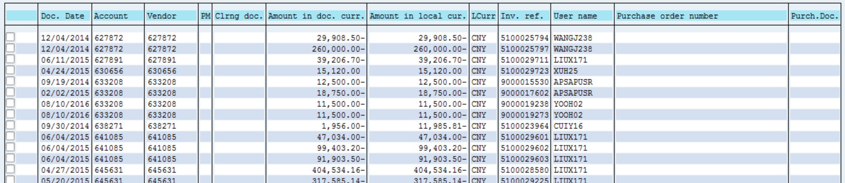Click the date 09/19/2014
This screenshot has height=183, width=845.
pos(65,82)
